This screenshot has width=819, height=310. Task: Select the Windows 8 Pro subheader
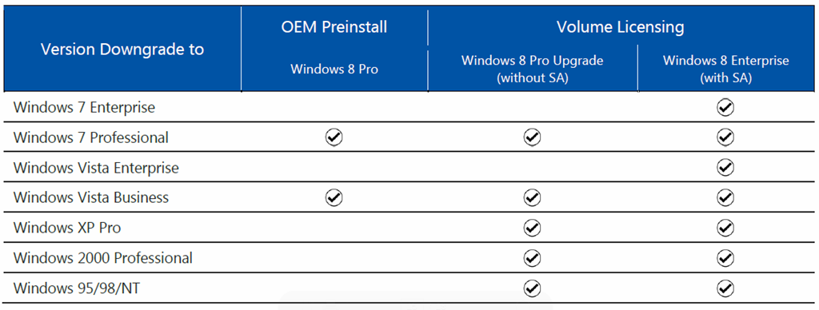click(x=334, y=69)
